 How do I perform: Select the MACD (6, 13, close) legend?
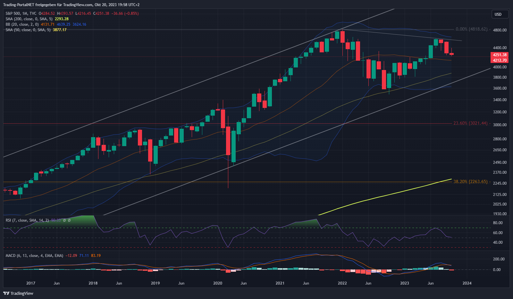point(34,256)
